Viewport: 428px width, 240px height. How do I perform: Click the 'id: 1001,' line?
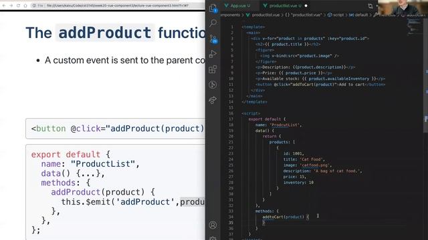point(294,153)
